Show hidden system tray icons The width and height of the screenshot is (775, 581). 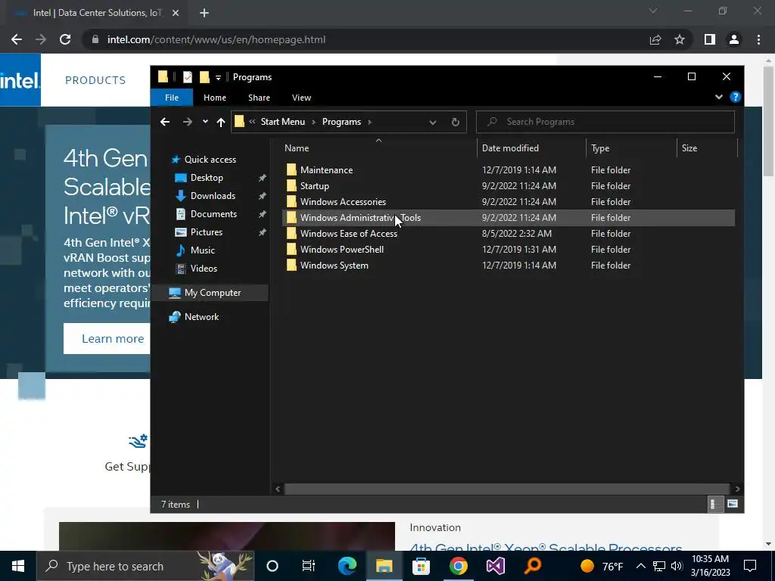[x=640, y=566]
